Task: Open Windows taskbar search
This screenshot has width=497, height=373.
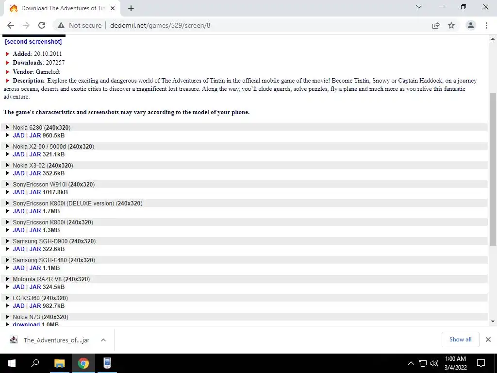Action: (x=34, y=363)
